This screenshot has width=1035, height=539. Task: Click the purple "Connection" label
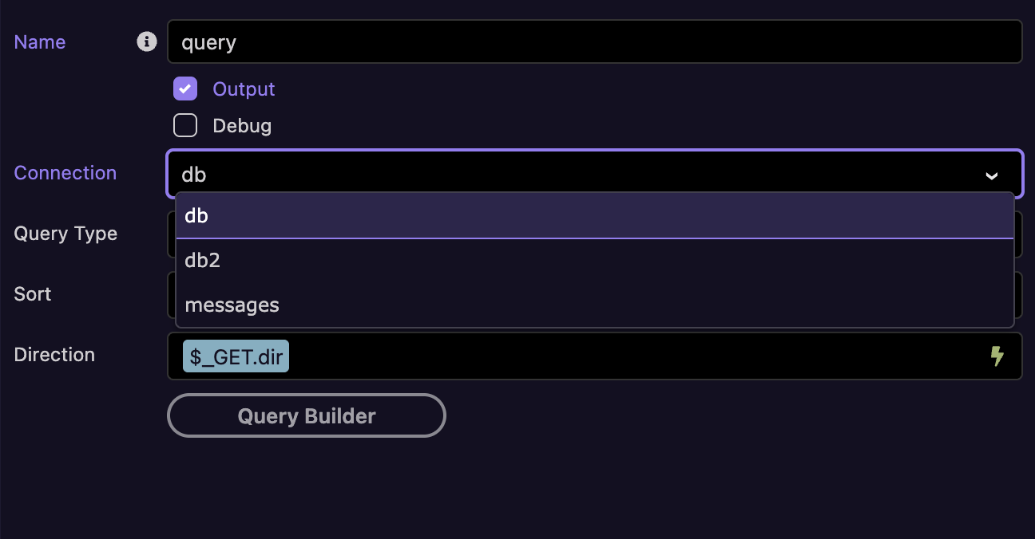click(x=65, y=173)
